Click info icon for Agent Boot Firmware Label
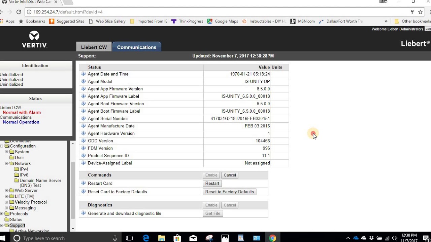This screenshot has width=431, height=242. tap(83, 111)
